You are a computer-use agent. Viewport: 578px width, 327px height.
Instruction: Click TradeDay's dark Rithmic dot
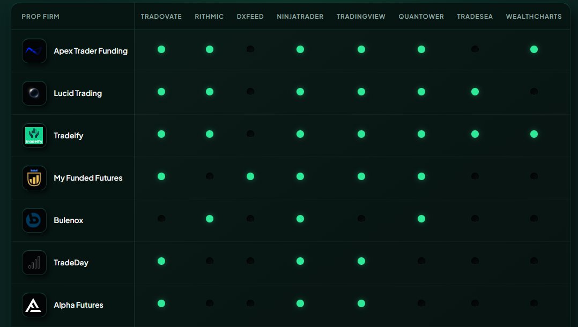pyautogui.click(x=210, y=261)
